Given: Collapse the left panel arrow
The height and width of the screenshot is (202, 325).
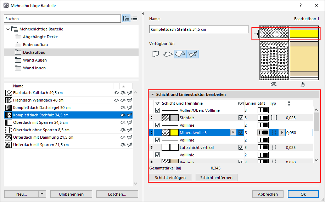Looking at the screenshot, I should (x=143, y=14).
